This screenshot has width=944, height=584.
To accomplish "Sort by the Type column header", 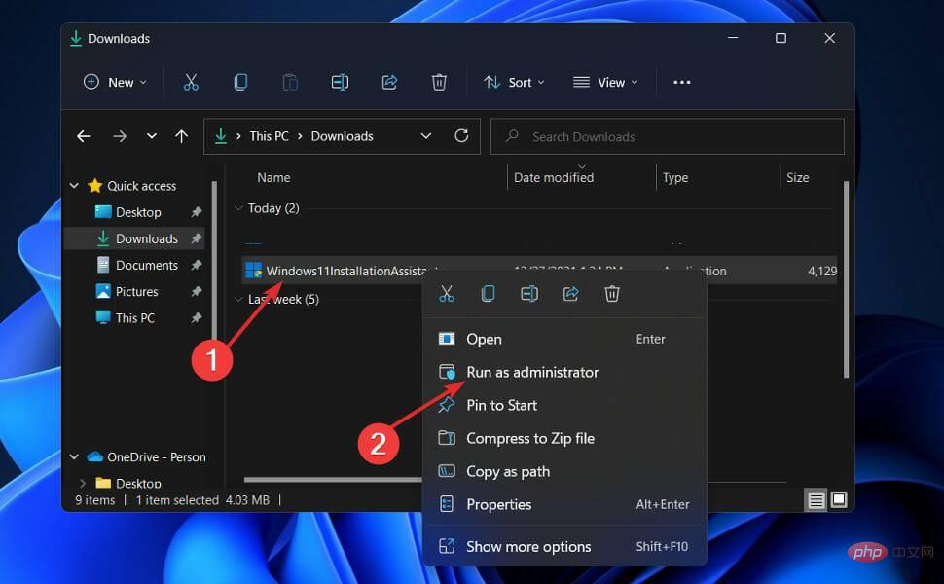I will click(x=674, y=177).
